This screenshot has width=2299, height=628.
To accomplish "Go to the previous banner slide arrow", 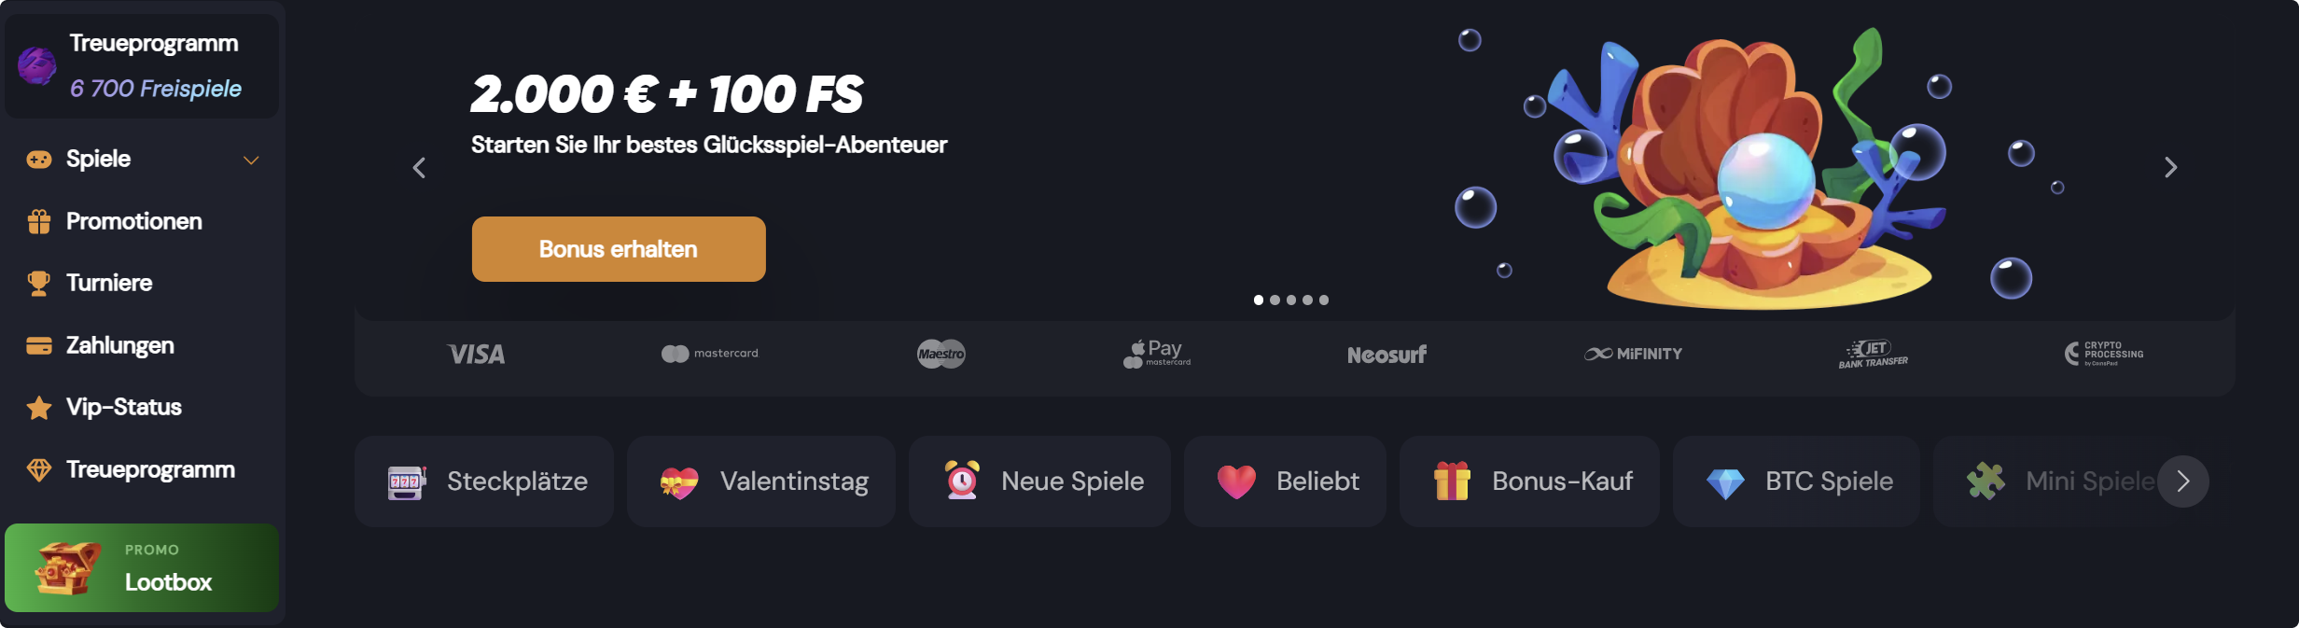I will tap(419, 167).
